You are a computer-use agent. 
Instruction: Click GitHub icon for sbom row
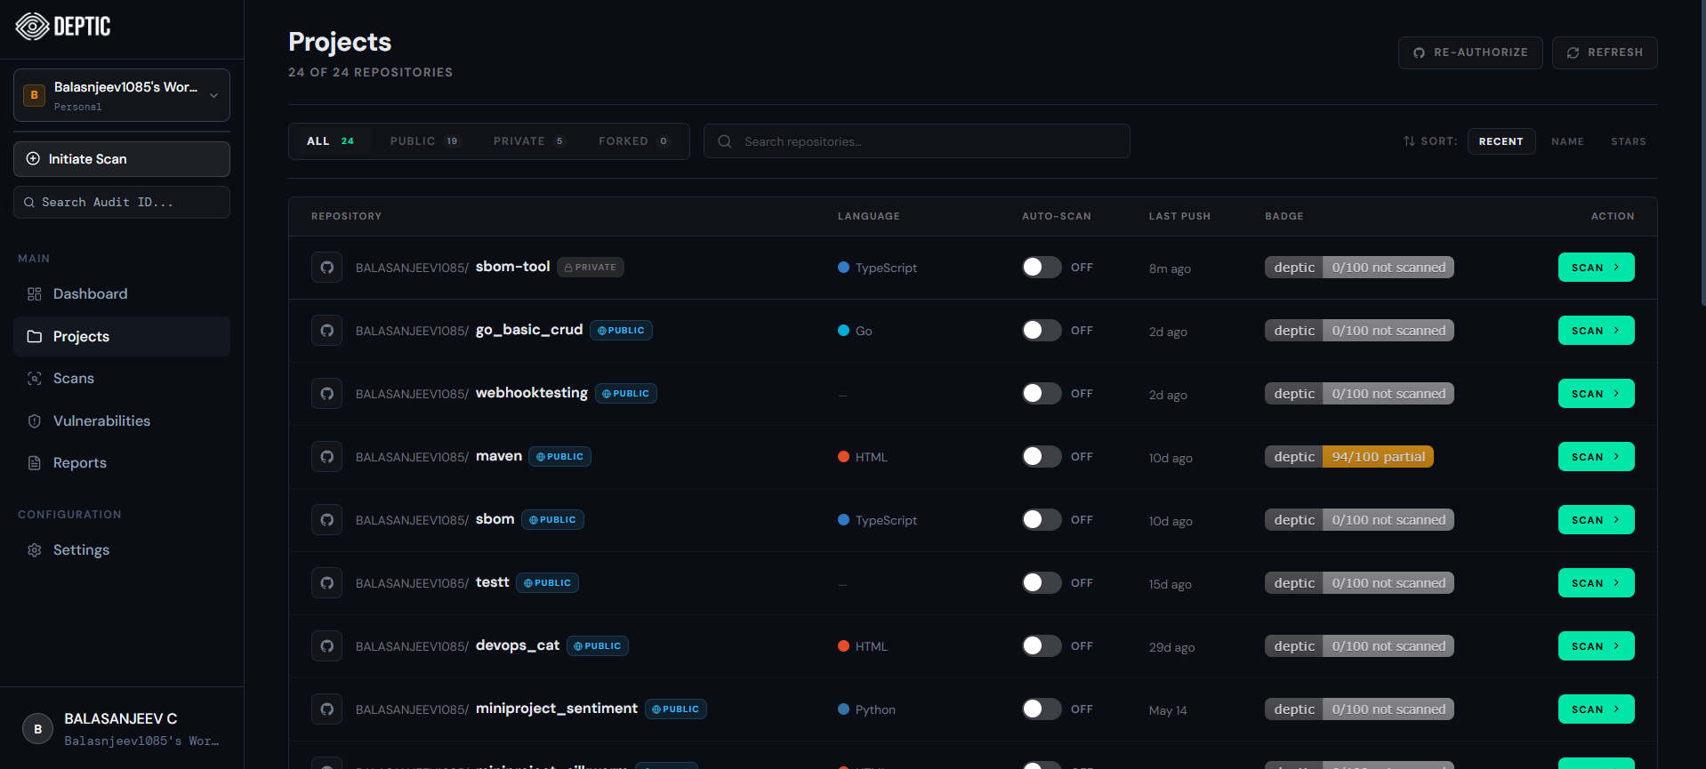click(x=327, y=520)
